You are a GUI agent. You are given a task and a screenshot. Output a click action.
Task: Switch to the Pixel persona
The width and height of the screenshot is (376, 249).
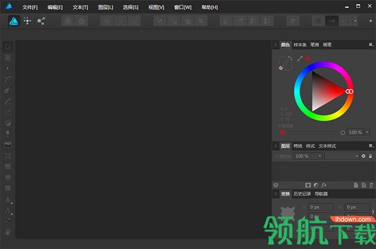tap(28, 21)
